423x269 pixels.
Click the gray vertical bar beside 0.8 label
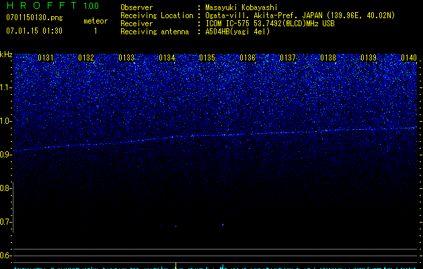point(13,207)
